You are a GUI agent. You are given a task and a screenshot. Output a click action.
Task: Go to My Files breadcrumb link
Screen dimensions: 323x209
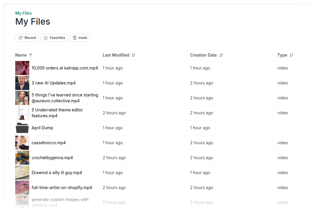23,13
